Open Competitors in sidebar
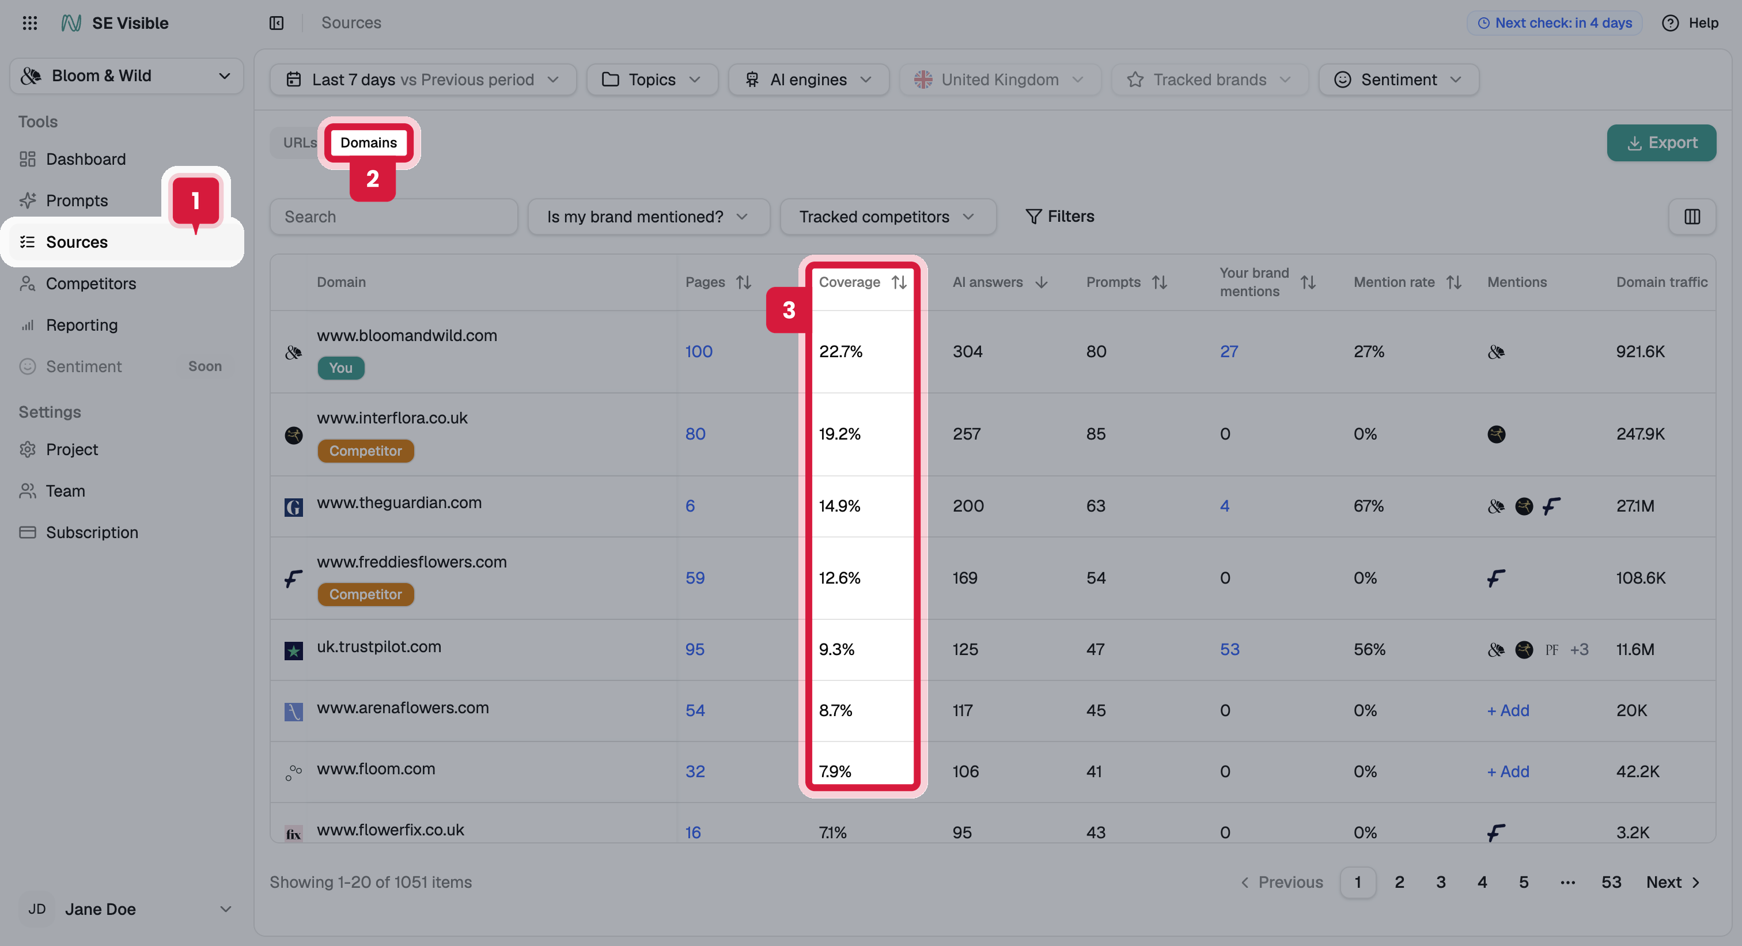Viewport: 1742px width, 946px height. [91, 284]
